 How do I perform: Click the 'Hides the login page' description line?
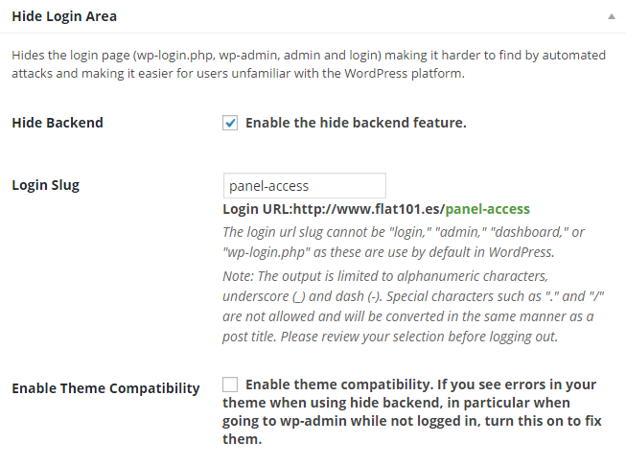[309, 56]
